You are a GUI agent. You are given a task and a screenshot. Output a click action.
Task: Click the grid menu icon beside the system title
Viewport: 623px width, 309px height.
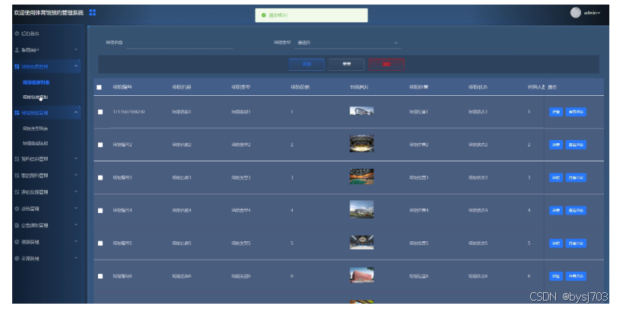coord(93,12)
